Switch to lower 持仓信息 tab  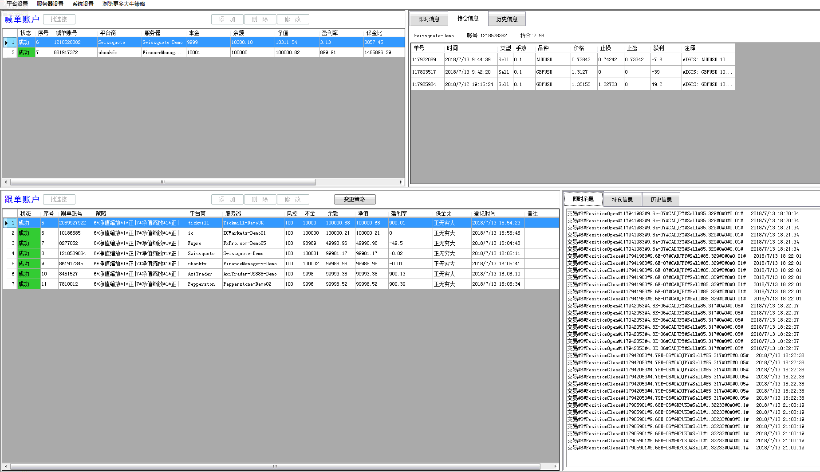623,200
